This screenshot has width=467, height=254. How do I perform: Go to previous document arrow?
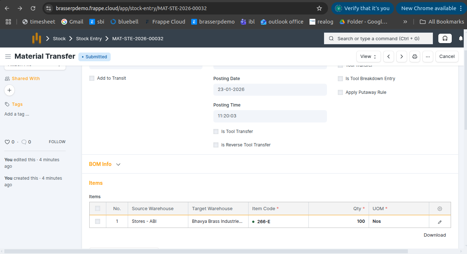coord(389,57)
